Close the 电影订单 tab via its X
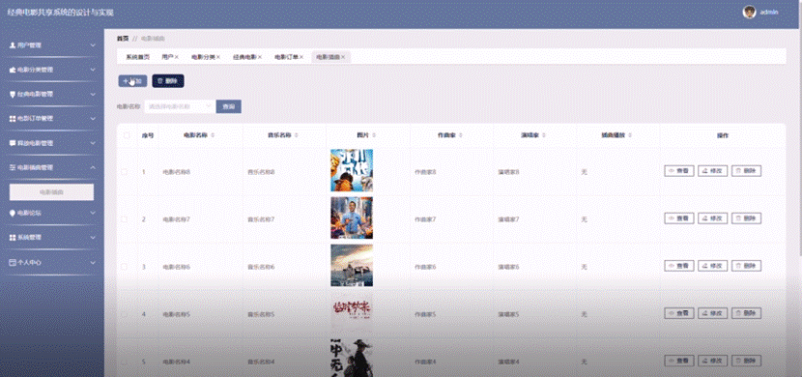 [301, 57]
